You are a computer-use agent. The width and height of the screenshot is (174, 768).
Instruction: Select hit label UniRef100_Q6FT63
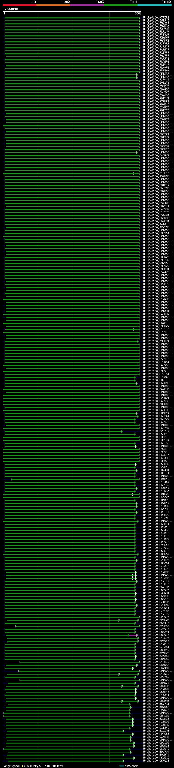pos(156,443)
